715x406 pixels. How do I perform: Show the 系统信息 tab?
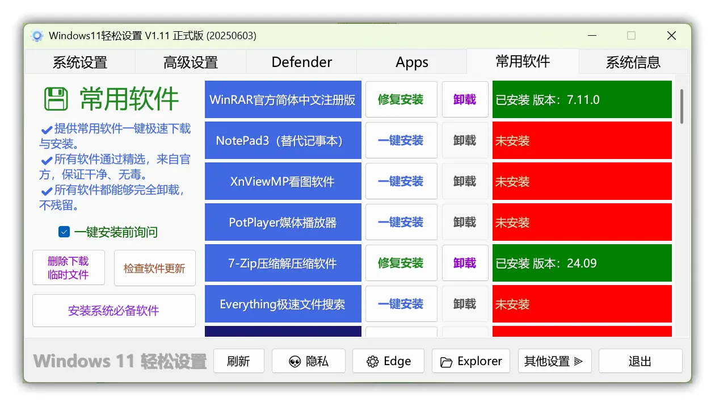coord(633,62)
